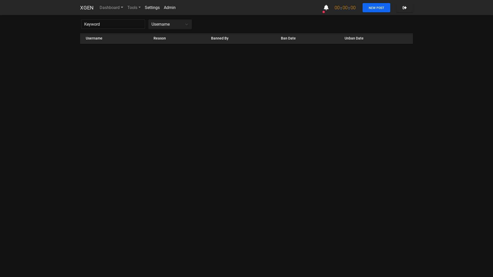
Task: Sort the table by Ban Date column
Action: coord(288,38)
